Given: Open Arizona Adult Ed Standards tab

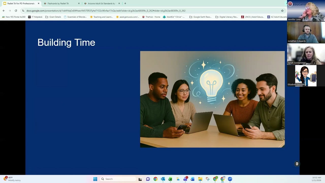Looking at the screenshot, I should click(x=102, y=4).
